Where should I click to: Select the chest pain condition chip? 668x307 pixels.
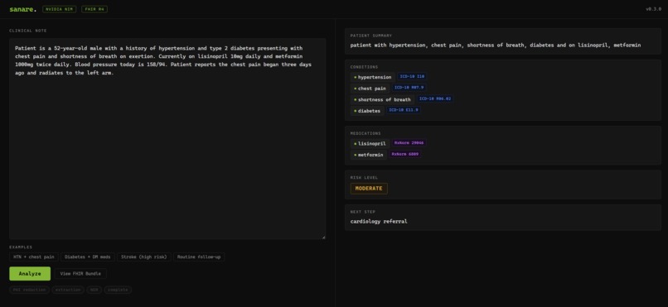coord(370,89)
